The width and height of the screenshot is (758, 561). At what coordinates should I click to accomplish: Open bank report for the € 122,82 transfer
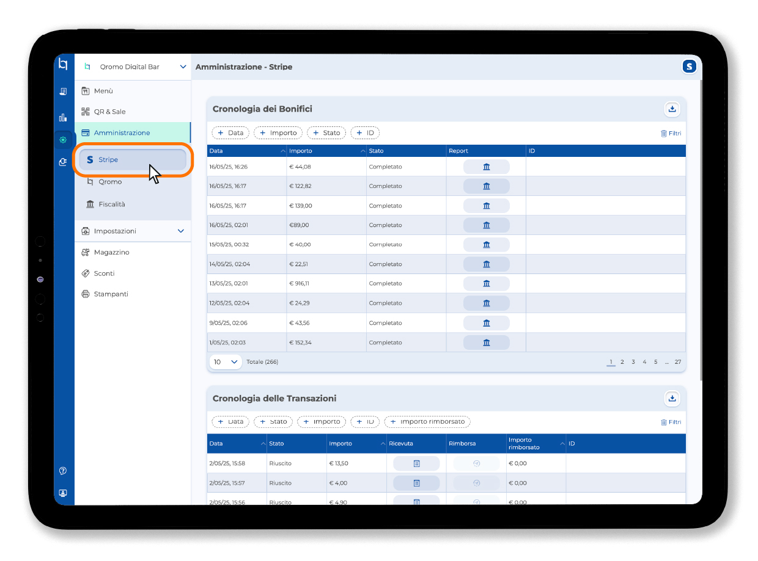pyautogui.click(x=487, y=186)
